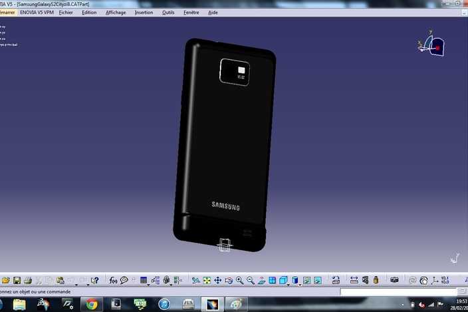Open the Fichier menu
This screenshot has height=312, width=468.
point(66,13)
